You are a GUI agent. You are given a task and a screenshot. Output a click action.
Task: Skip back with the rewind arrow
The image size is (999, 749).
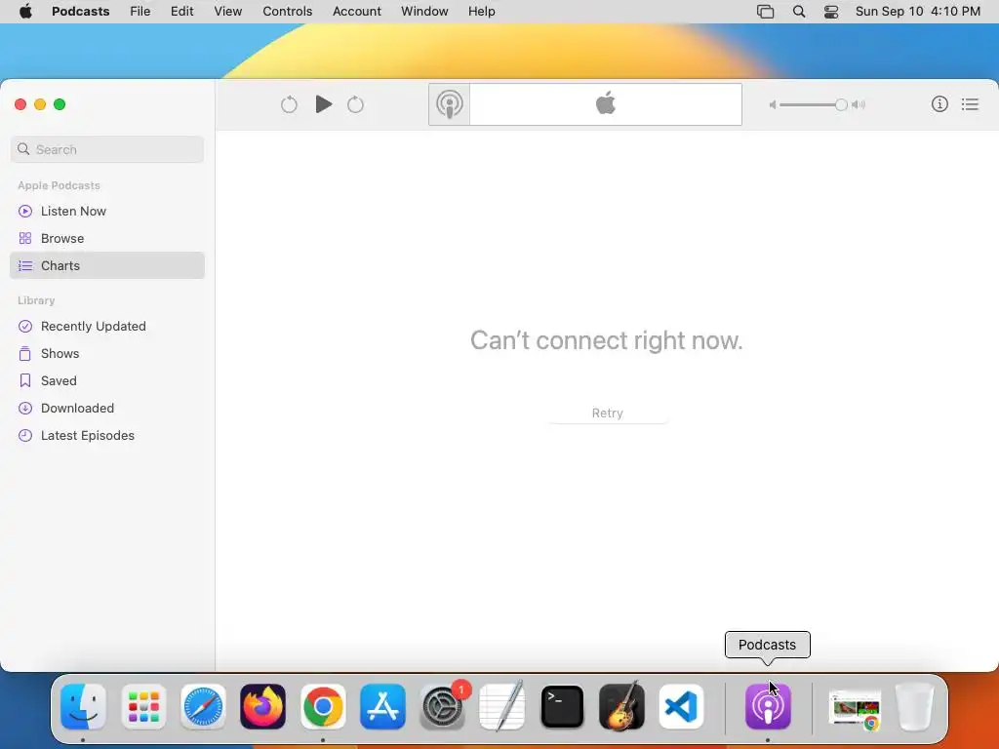coord(289,104)
